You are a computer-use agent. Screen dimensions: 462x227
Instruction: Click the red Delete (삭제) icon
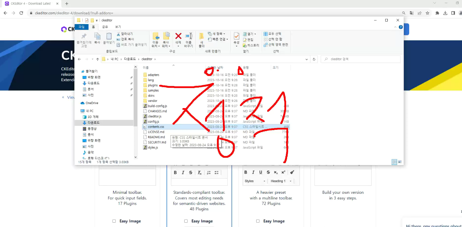pyautogui.click(x=178, y=36)
